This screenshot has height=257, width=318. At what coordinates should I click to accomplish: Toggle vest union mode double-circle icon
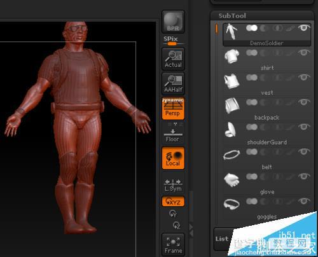pos(252,78)
